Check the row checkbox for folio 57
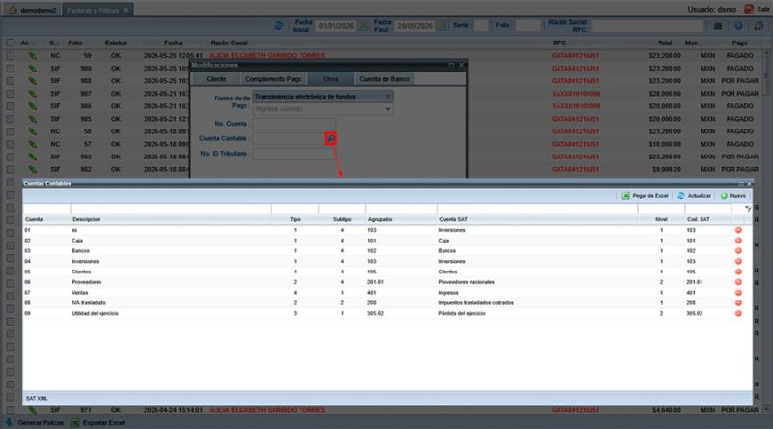 click(11, 144)
